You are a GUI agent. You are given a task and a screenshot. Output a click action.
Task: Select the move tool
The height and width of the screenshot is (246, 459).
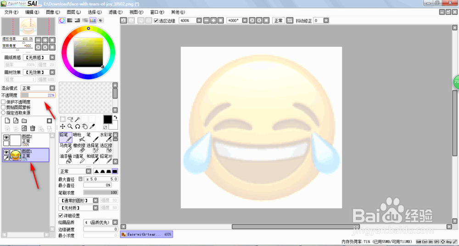(62, 126)
